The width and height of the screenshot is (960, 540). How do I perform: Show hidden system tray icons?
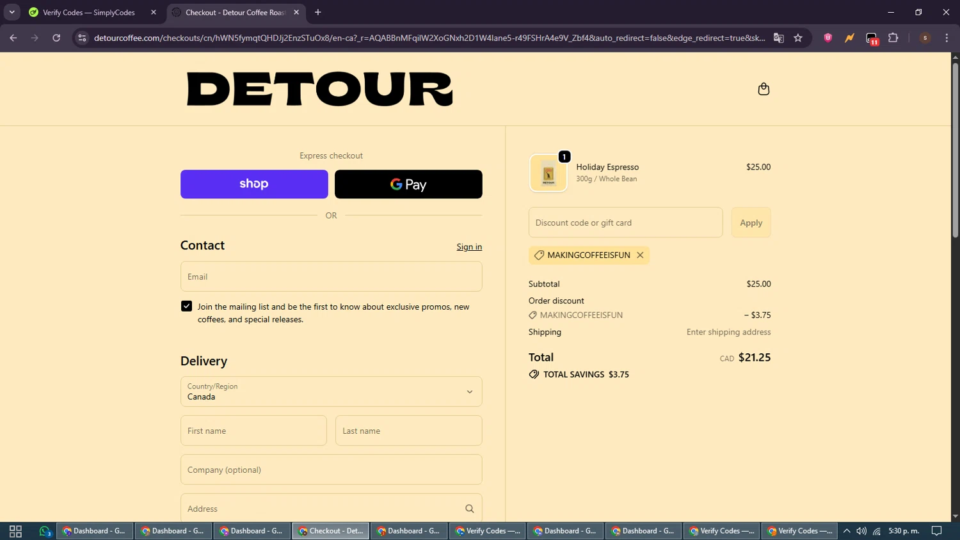point(847,531)
